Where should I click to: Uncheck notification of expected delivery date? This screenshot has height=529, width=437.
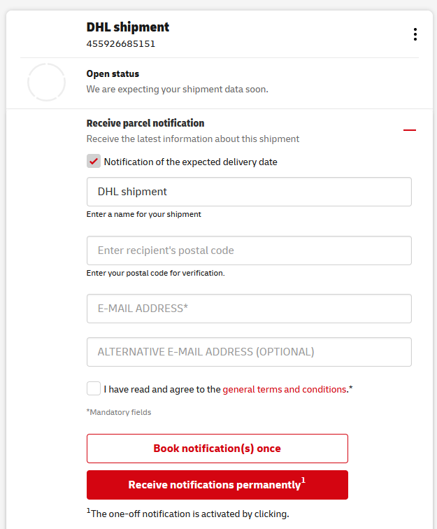94,162
